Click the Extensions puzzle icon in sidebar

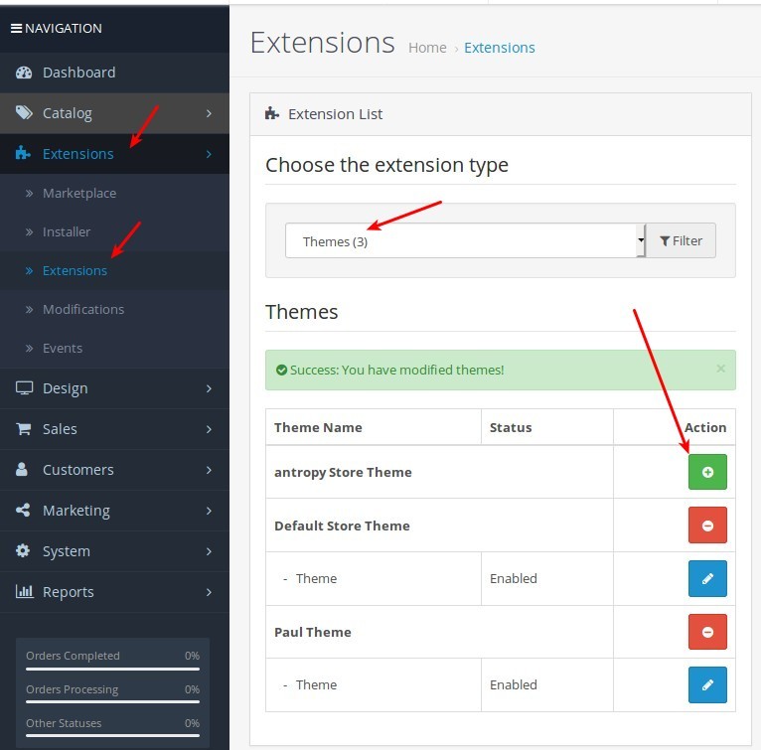tap(23, 153)
